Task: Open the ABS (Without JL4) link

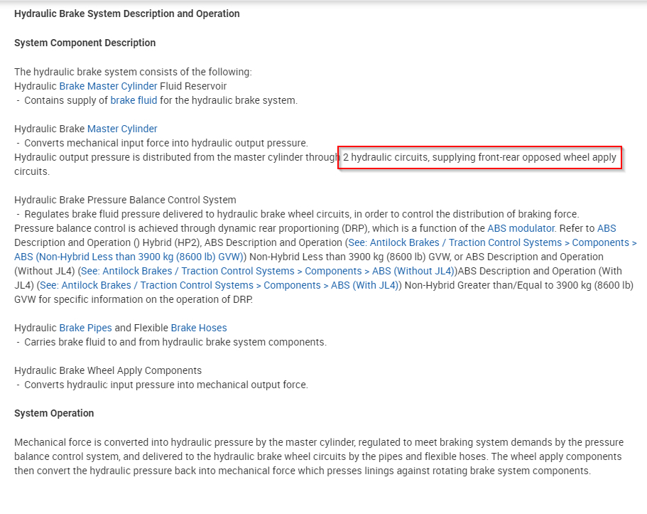Action: coord(267,271)
